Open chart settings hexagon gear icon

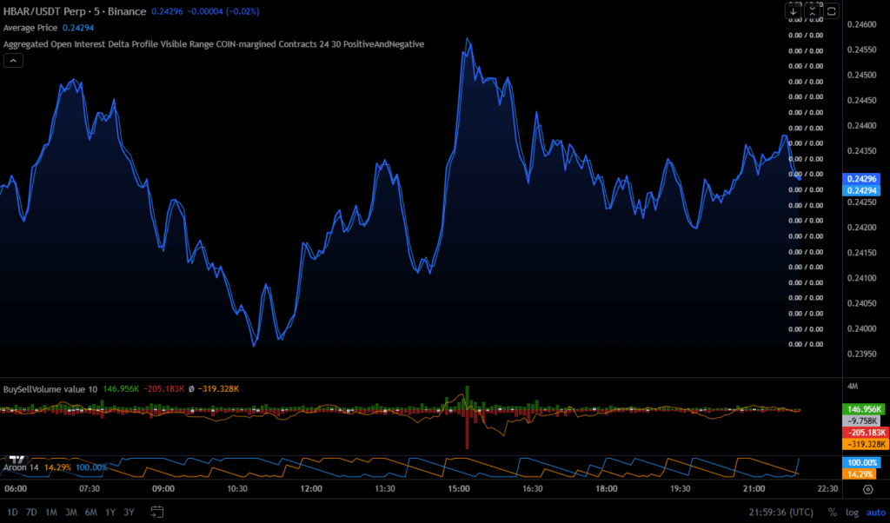867,490
